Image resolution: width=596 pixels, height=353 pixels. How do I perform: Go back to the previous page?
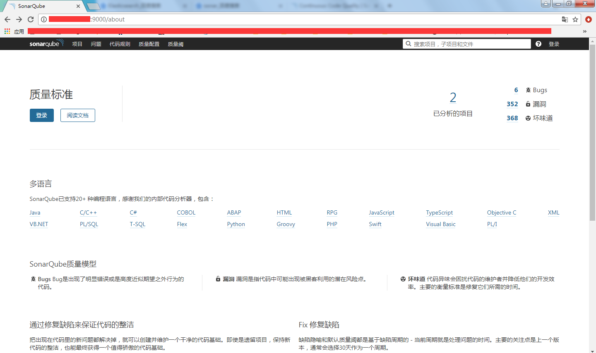pos(7,19)
